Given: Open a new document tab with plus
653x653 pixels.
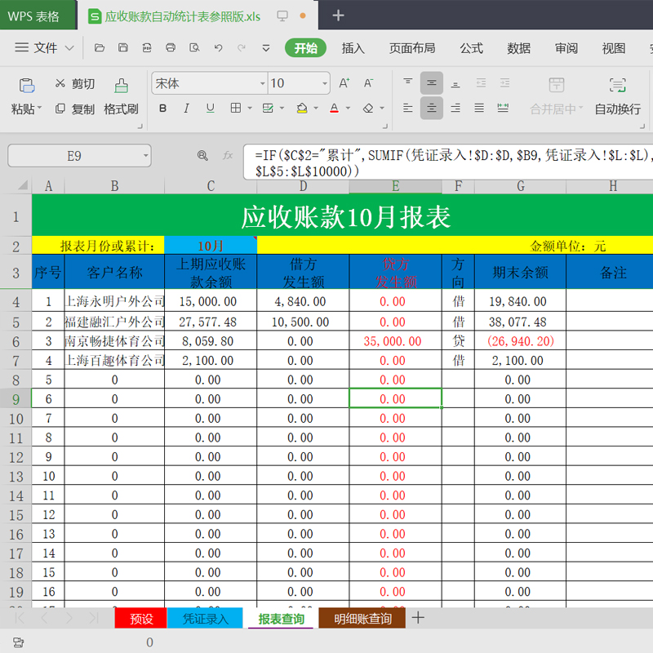Looking at the screenshot, I should click(x=338, y=16).
